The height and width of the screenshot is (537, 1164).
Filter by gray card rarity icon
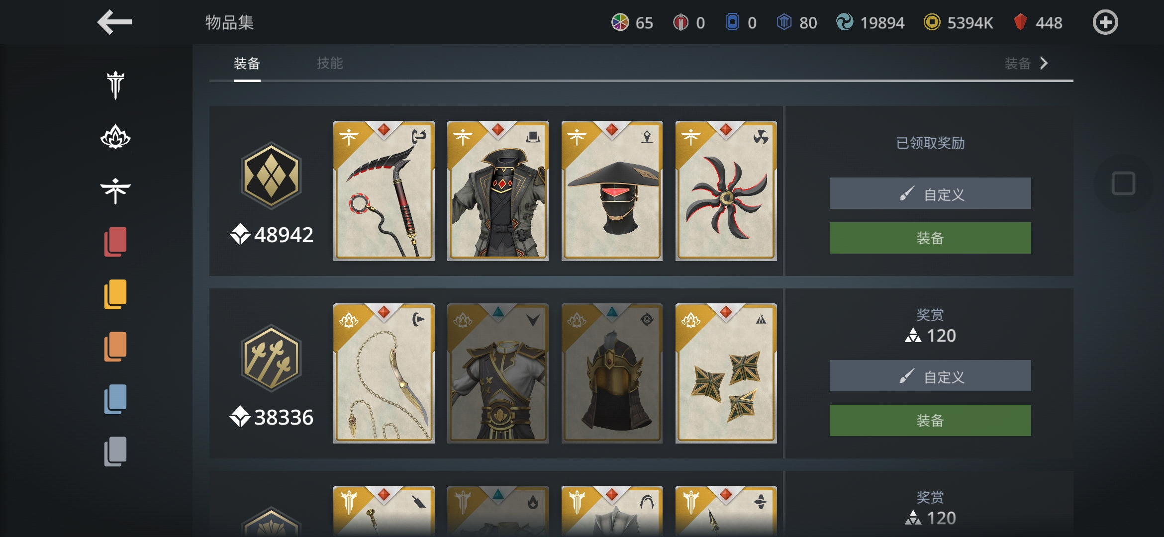click(x=115, y=451)
